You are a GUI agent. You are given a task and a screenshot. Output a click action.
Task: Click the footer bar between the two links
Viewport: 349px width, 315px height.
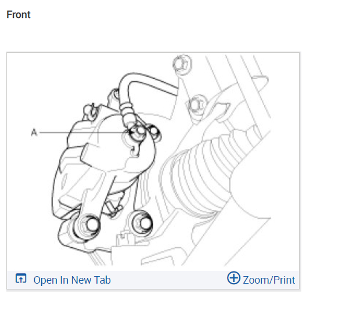coord(169,280)
